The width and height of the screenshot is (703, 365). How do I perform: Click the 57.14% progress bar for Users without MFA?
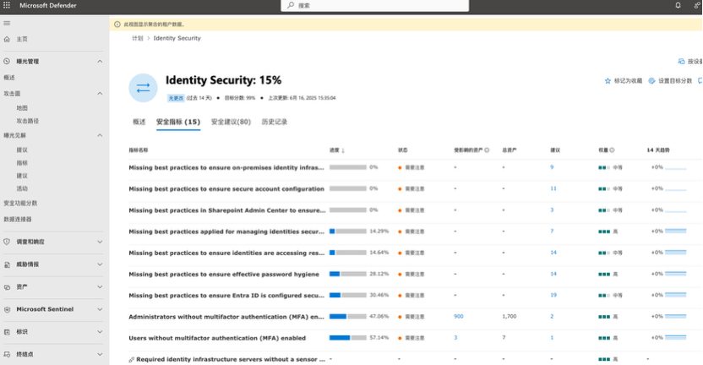pyautogui.click(x=348, y=338)
